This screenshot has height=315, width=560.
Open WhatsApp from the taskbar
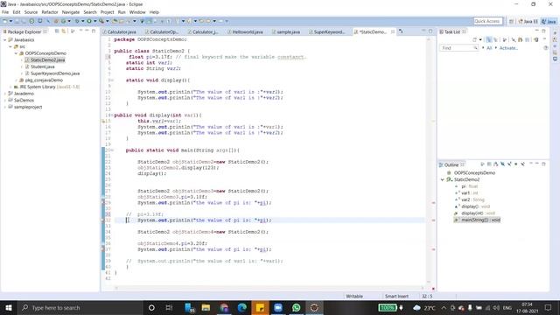click(296, 307)
